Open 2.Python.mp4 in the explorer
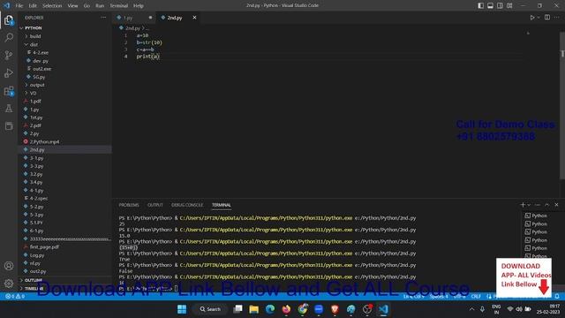Image resolution: width=565 pixels, height=318 pixels. 64,141
